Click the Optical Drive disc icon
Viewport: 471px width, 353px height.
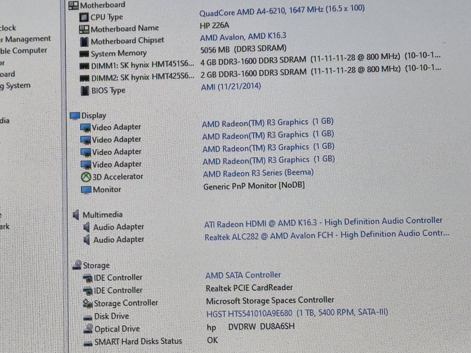pos(88,329)
